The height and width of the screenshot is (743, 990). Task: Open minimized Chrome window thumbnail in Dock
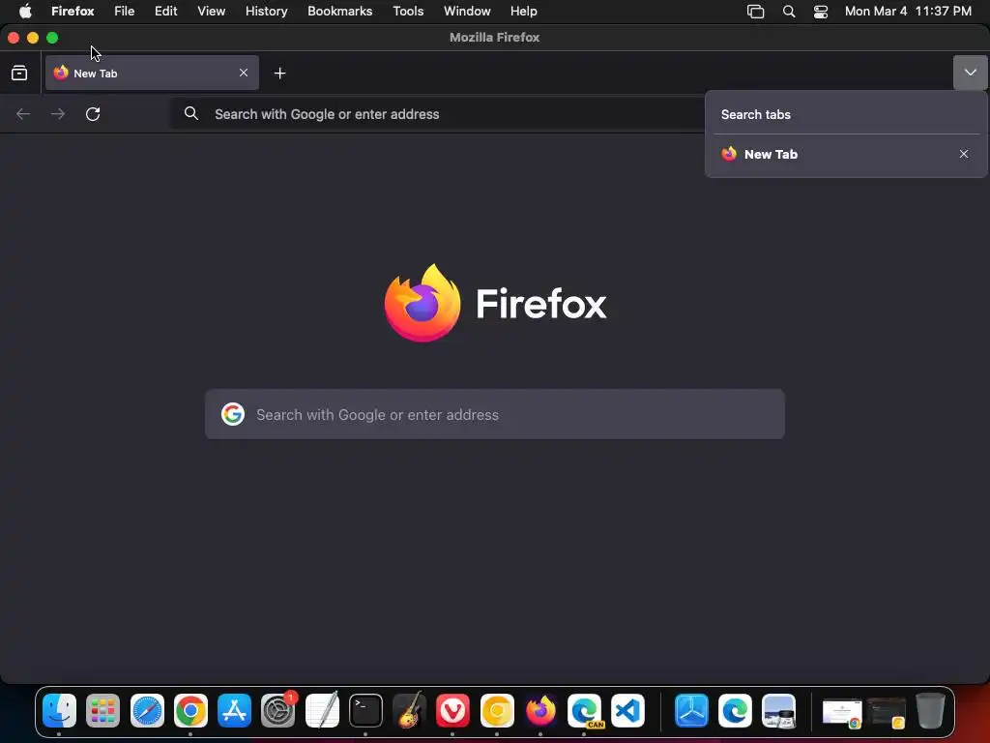coord(842,713)
